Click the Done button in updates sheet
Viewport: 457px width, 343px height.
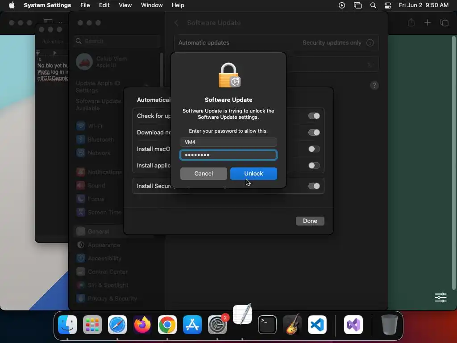(x=310, y=221)
